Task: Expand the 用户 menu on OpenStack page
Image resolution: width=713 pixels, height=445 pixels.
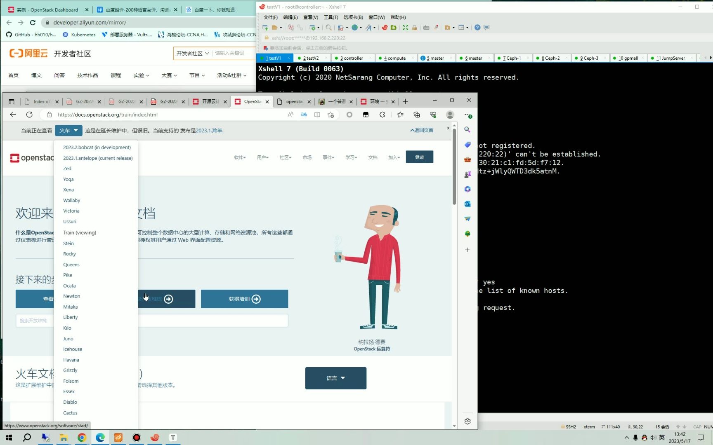Action: pyautogui.click(x=262, y=157)
